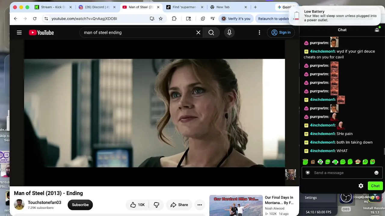
Task: Click the Verify it's you profile button
Action: coord(236,19)
